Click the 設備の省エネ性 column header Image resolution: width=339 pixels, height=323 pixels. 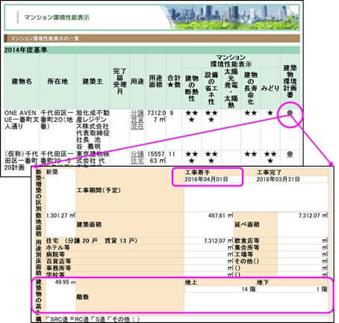click(x=211, y=88)
